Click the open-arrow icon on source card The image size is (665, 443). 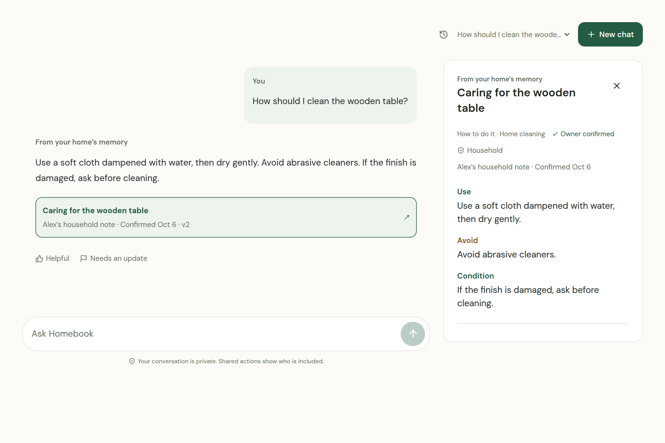coord(406,217)
